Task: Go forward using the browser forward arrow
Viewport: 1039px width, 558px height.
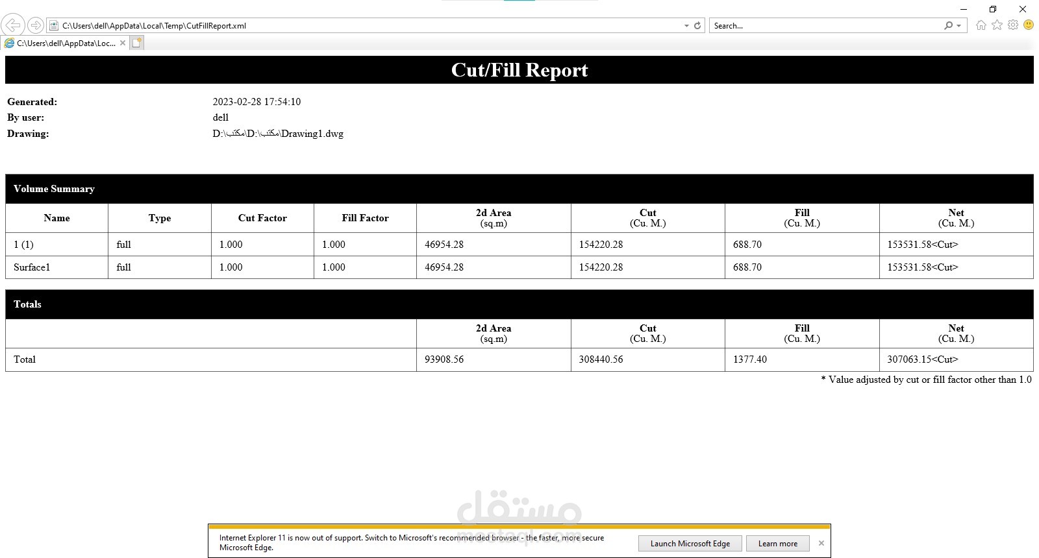Action: coord(36,25)
